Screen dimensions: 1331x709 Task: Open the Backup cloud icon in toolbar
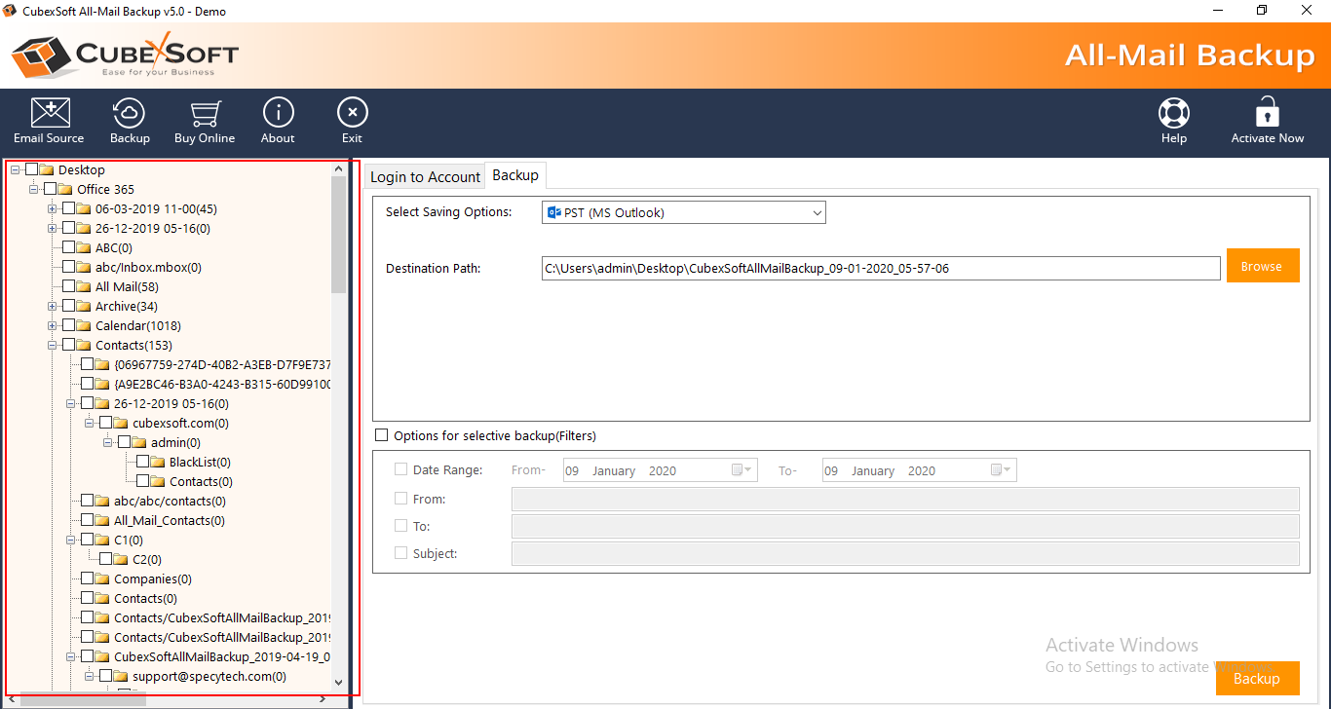[130, 113]
